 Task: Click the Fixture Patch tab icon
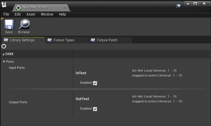click(93, 40)
